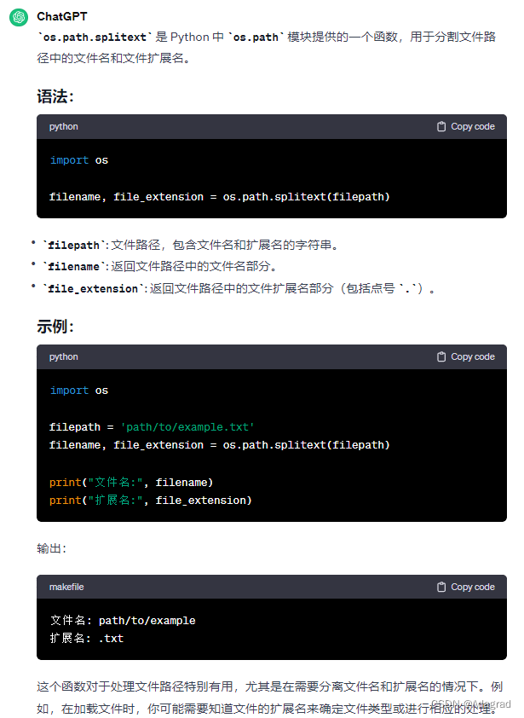Image resolution: width=524 pixels, height=718 pixels.
Task: Select the inline code os.path.splitext
Action: tap(90, 37)
